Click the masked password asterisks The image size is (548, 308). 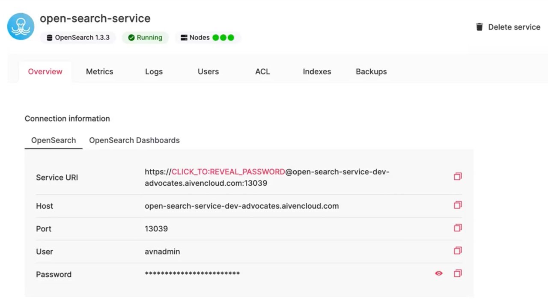click(192, 274)
